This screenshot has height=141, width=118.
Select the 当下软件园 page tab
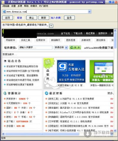click(x=25, y=25)
